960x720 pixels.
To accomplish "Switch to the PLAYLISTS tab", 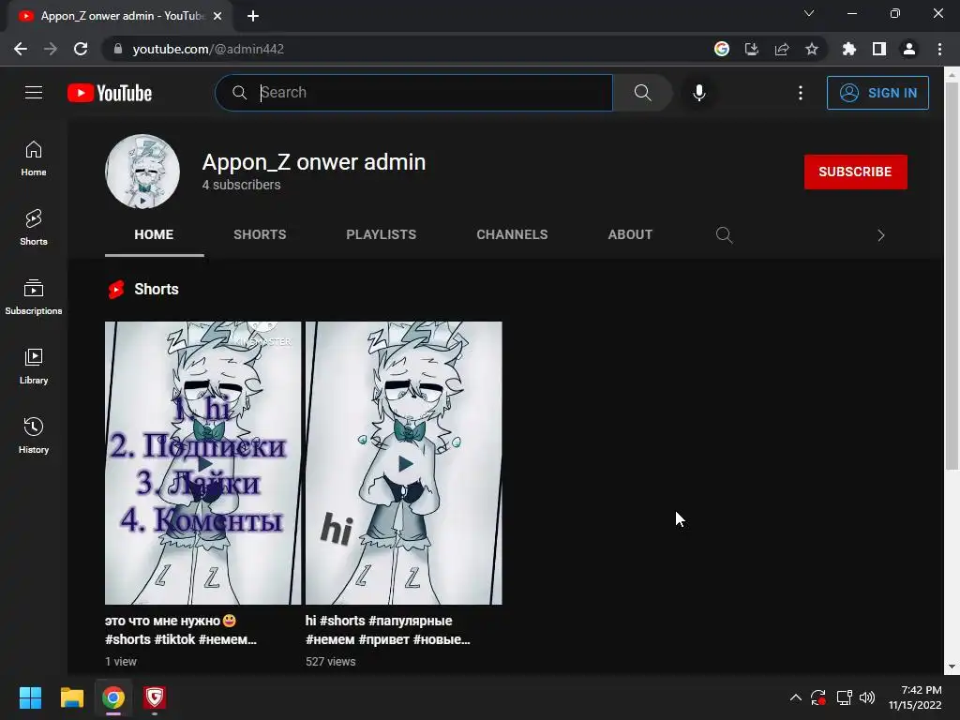I will [381, 234].
